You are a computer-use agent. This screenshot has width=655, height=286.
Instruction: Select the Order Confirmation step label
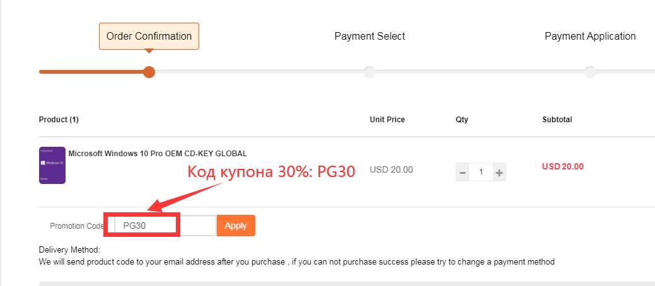tap(149, 37)
